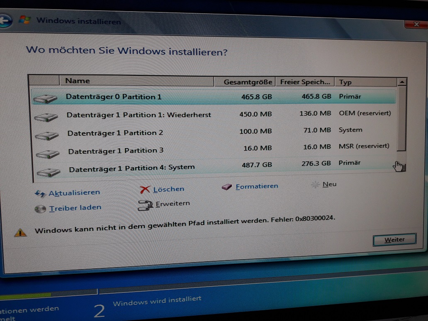Click the partition list scrollbar thumb
This screenshot has width=428, height=321.
pos(401,118)
